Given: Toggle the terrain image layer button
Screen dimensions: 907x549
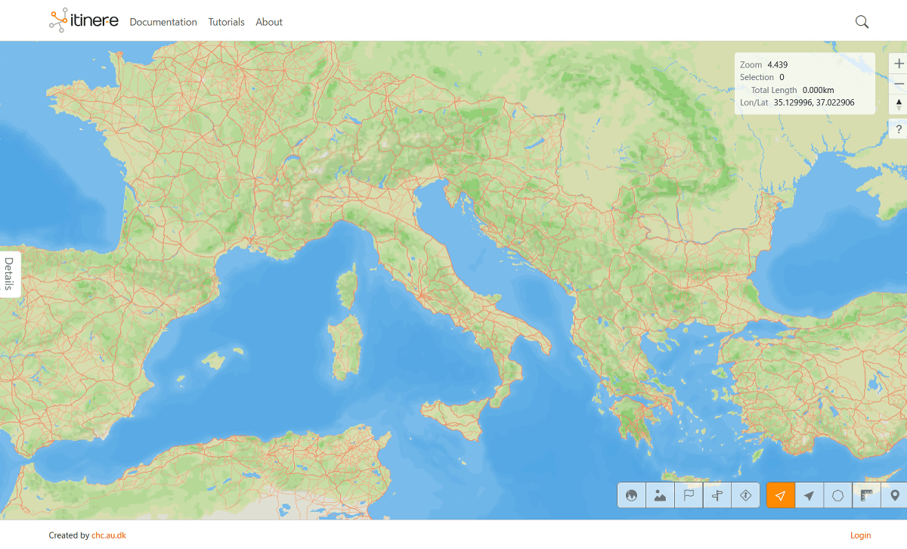Looking at the screenshot, I should pyautogui.click(x=660, y=495).
